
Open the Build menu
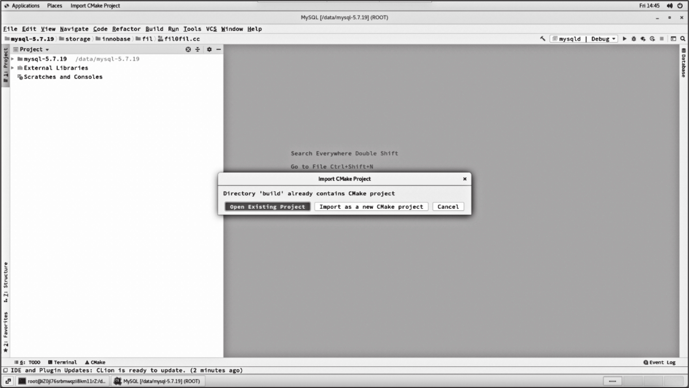(154, 29)
